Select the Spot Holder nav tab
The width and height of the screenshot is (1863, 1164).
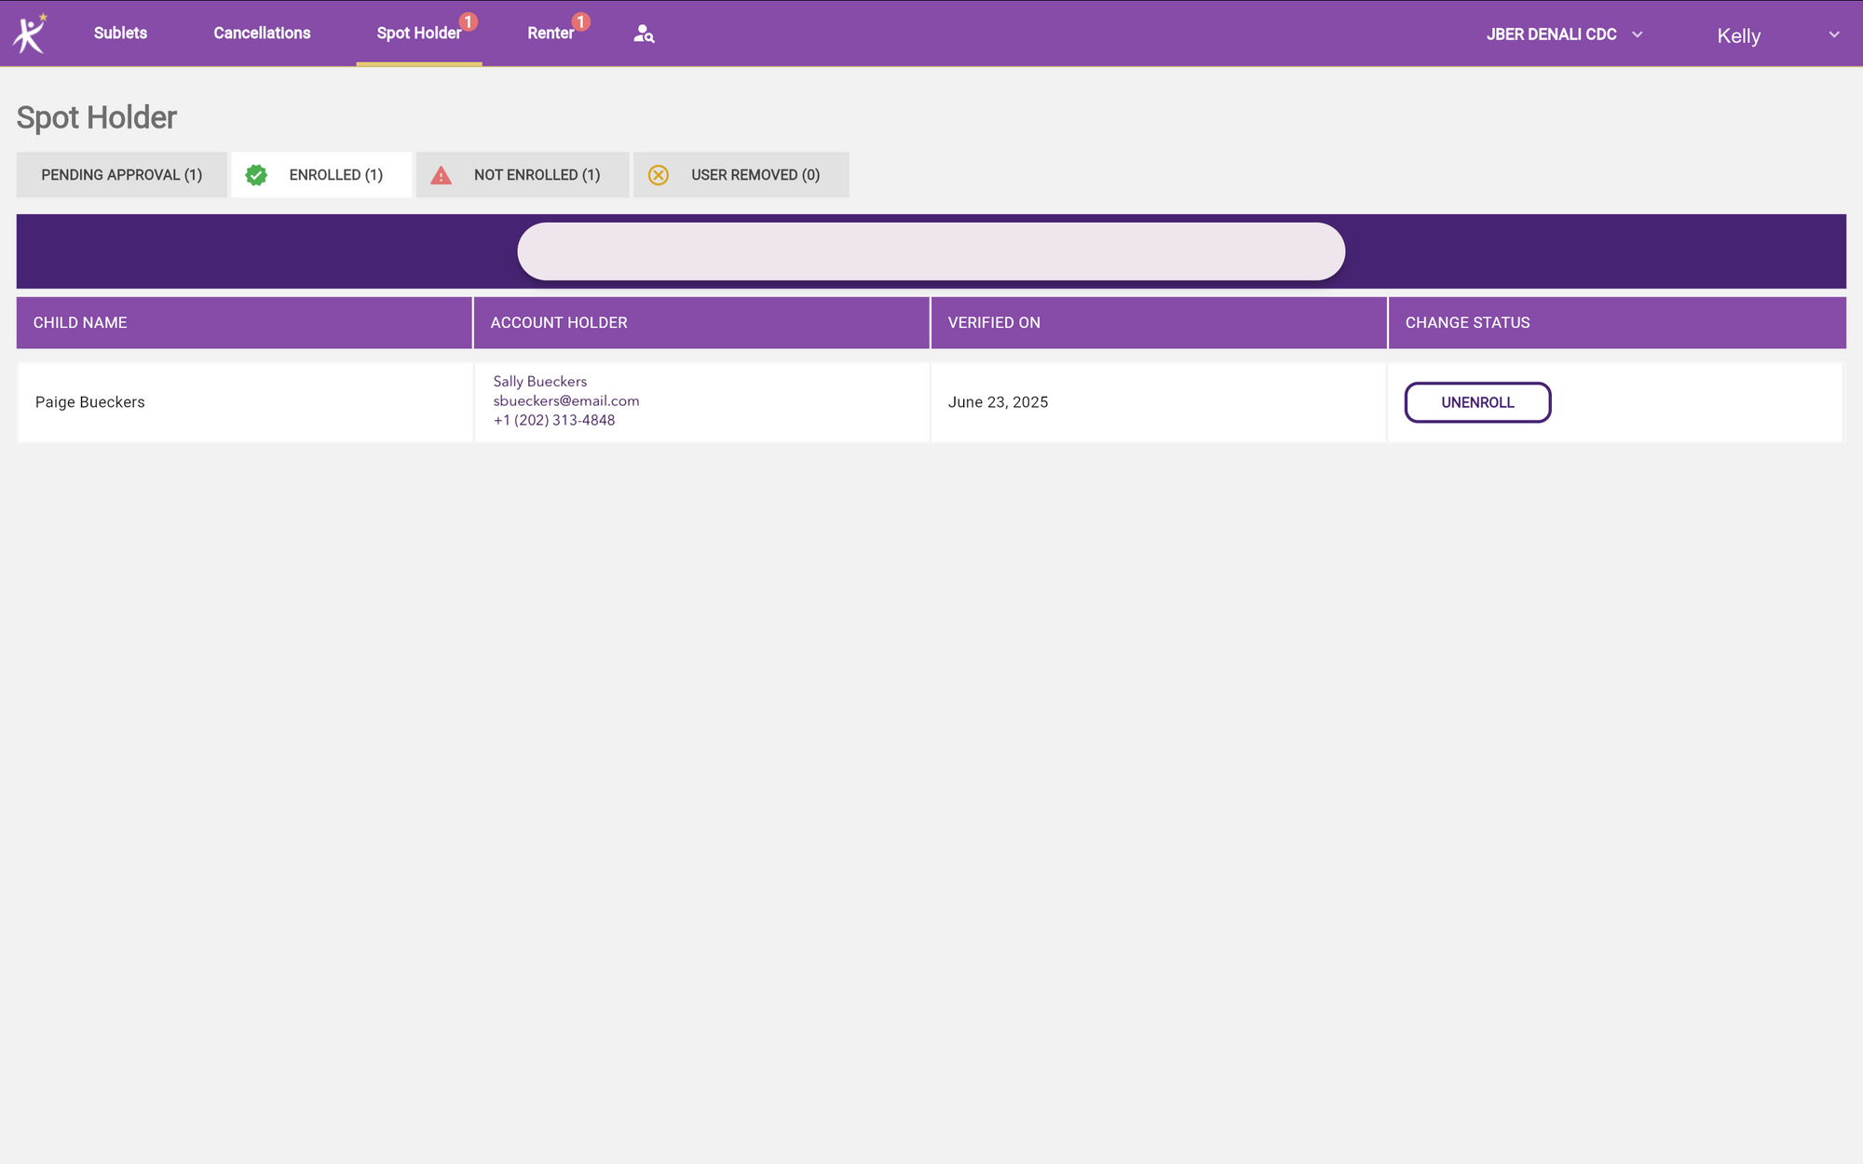click(419, 34)
